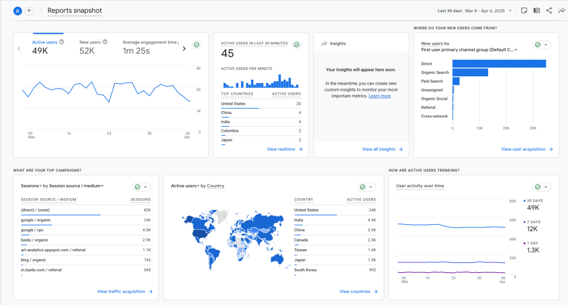Click data quality checkmark on overview card
Screen dimensions: 568x305
pos(196,45)
